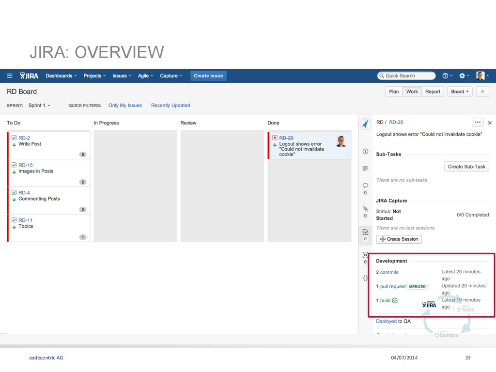
Task: Open the Sprint 1 selector dropdown
Action: click(39, 105)
